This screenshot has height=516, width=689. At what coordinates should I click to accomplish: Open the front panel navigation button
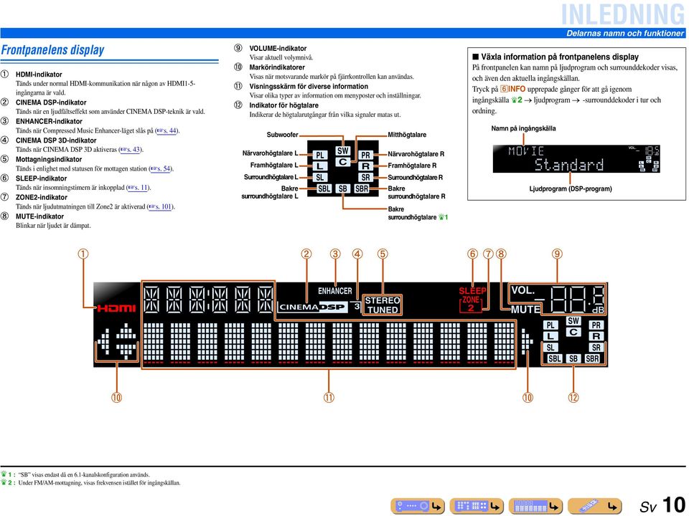(418, 506)
